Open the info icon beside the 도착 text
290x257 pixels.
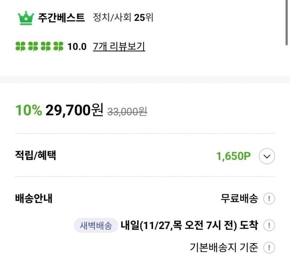click(269, 225)
